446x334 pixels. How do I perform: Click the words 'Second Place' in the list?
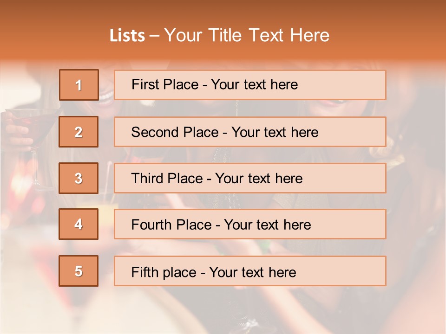point(175,132)
